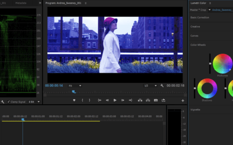Show hidden tabs with the double chevron

pos(40,3)
